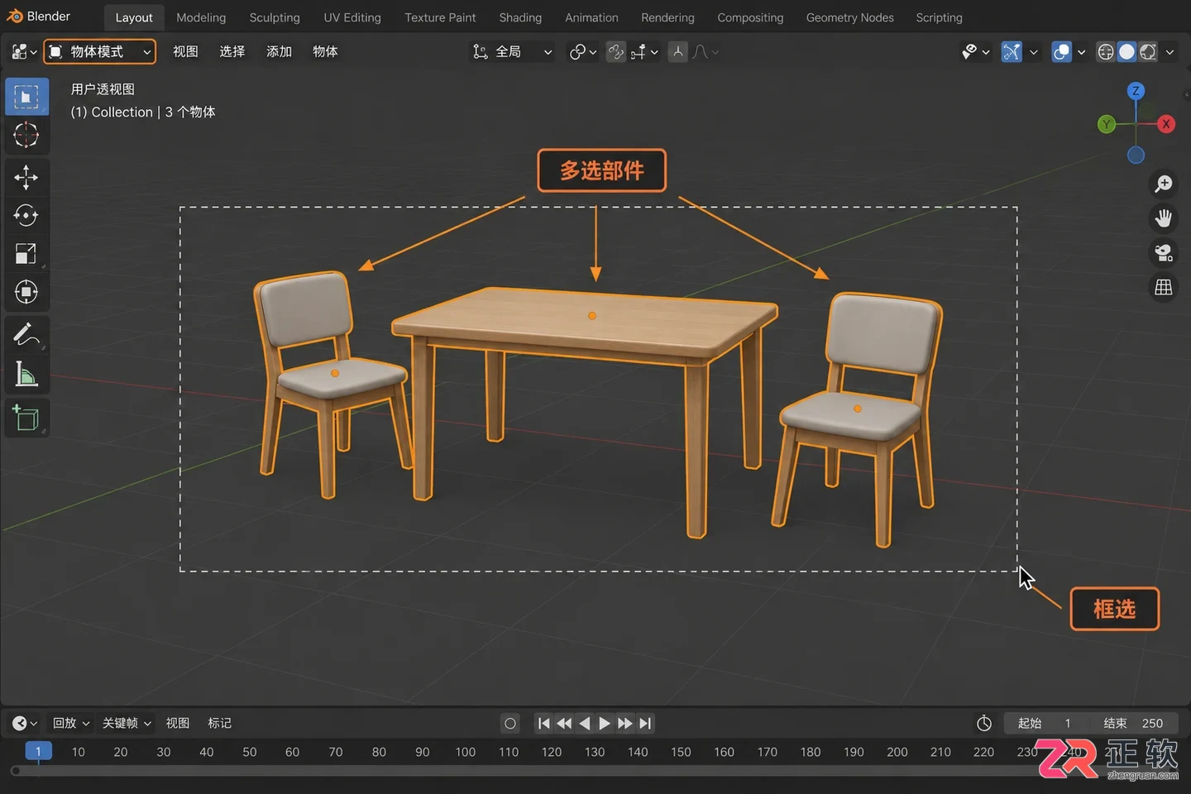This screenshot has height=794, width=1191.
Task: Click the Blender logo icon
Action: (15, 17)
